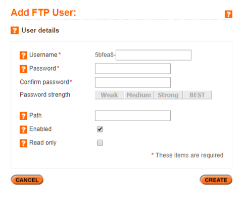244x197 pixels.
Task: Open the Password field help icon
Action: coord(23,69)
